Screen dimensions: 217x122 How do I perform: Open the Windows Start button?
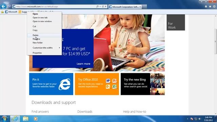pyautogui.click(x=4, y=119)
